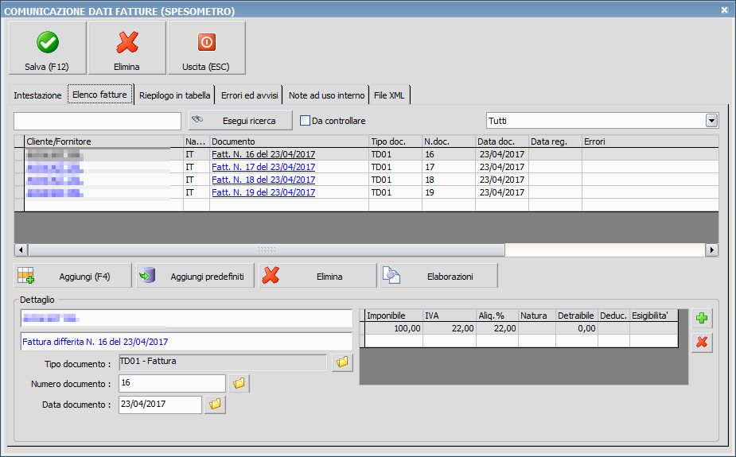Click the Data doc. column header
736x457 pixels.
[x=502, y=141]
